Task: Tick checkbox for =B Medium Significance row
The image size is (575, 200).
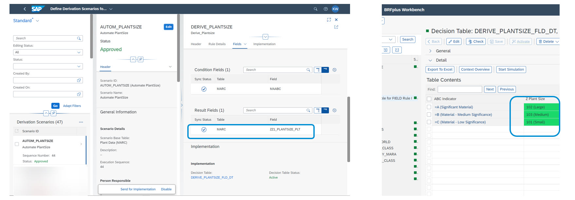Action: point(429,115)
